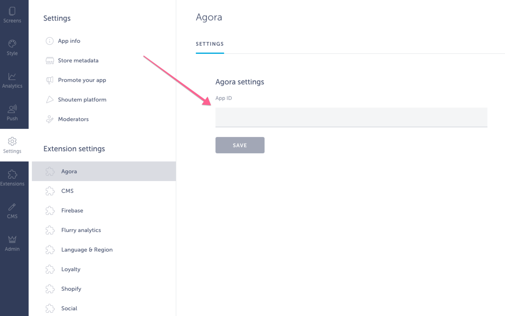Go to Analytics in sidebar
Image resolution: width=505 pixels, height=316 pixels.
click(12, 80)
